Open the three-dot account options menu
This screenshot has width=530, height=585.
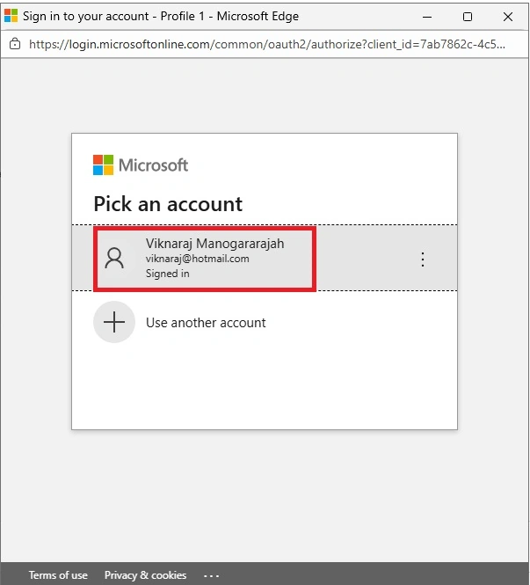coord(423,259)
